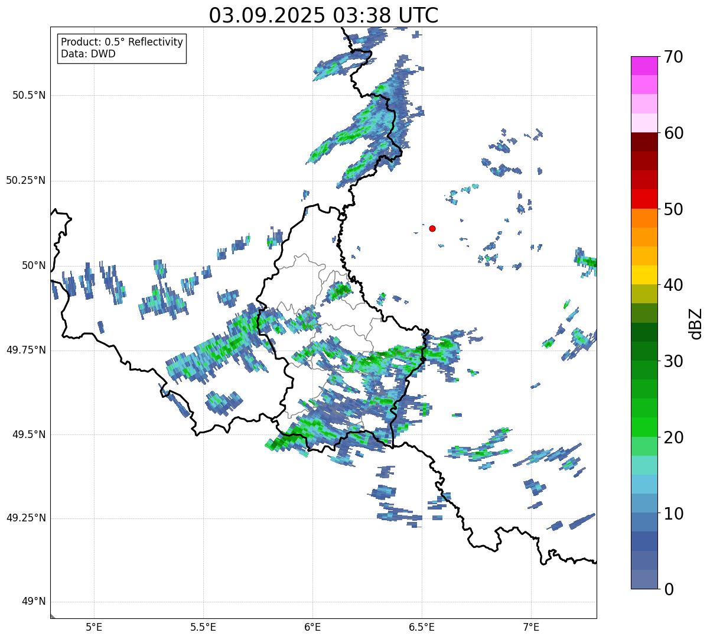Click the 5.5°E longitude label
The image size is (710, 639).
coord(203,627)
